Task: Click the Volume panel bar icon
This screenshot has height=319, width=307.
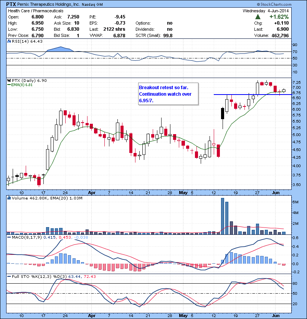Action: (x=9, y=198)
